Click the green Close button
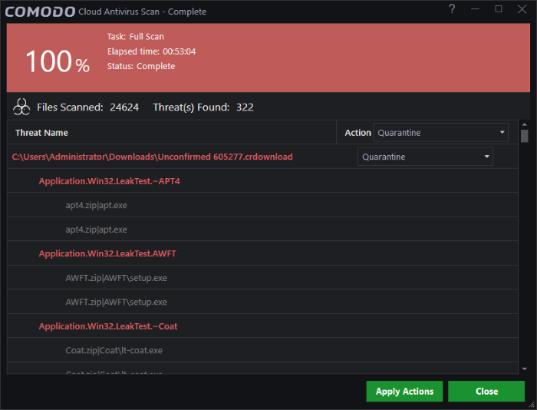This screenshot has height=410, width=537. [486, 391]
